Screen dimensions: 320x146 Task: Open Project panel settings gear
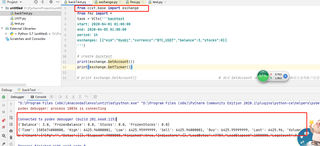tap(51, 2)
